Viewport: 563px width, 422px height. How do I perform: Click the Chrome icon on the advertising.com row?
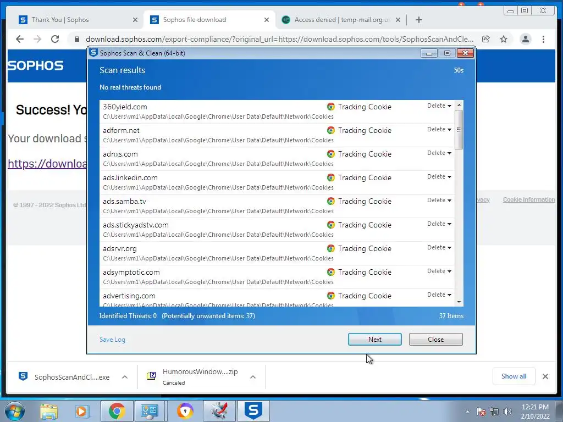330,296
